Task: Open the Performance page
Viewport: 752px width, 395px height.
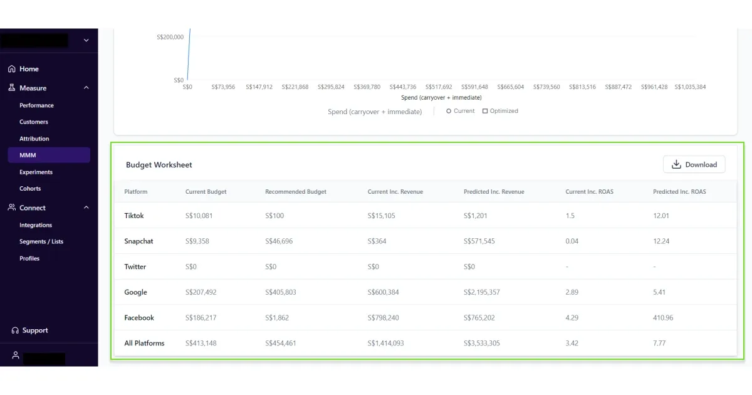Action: click(36, 105)
